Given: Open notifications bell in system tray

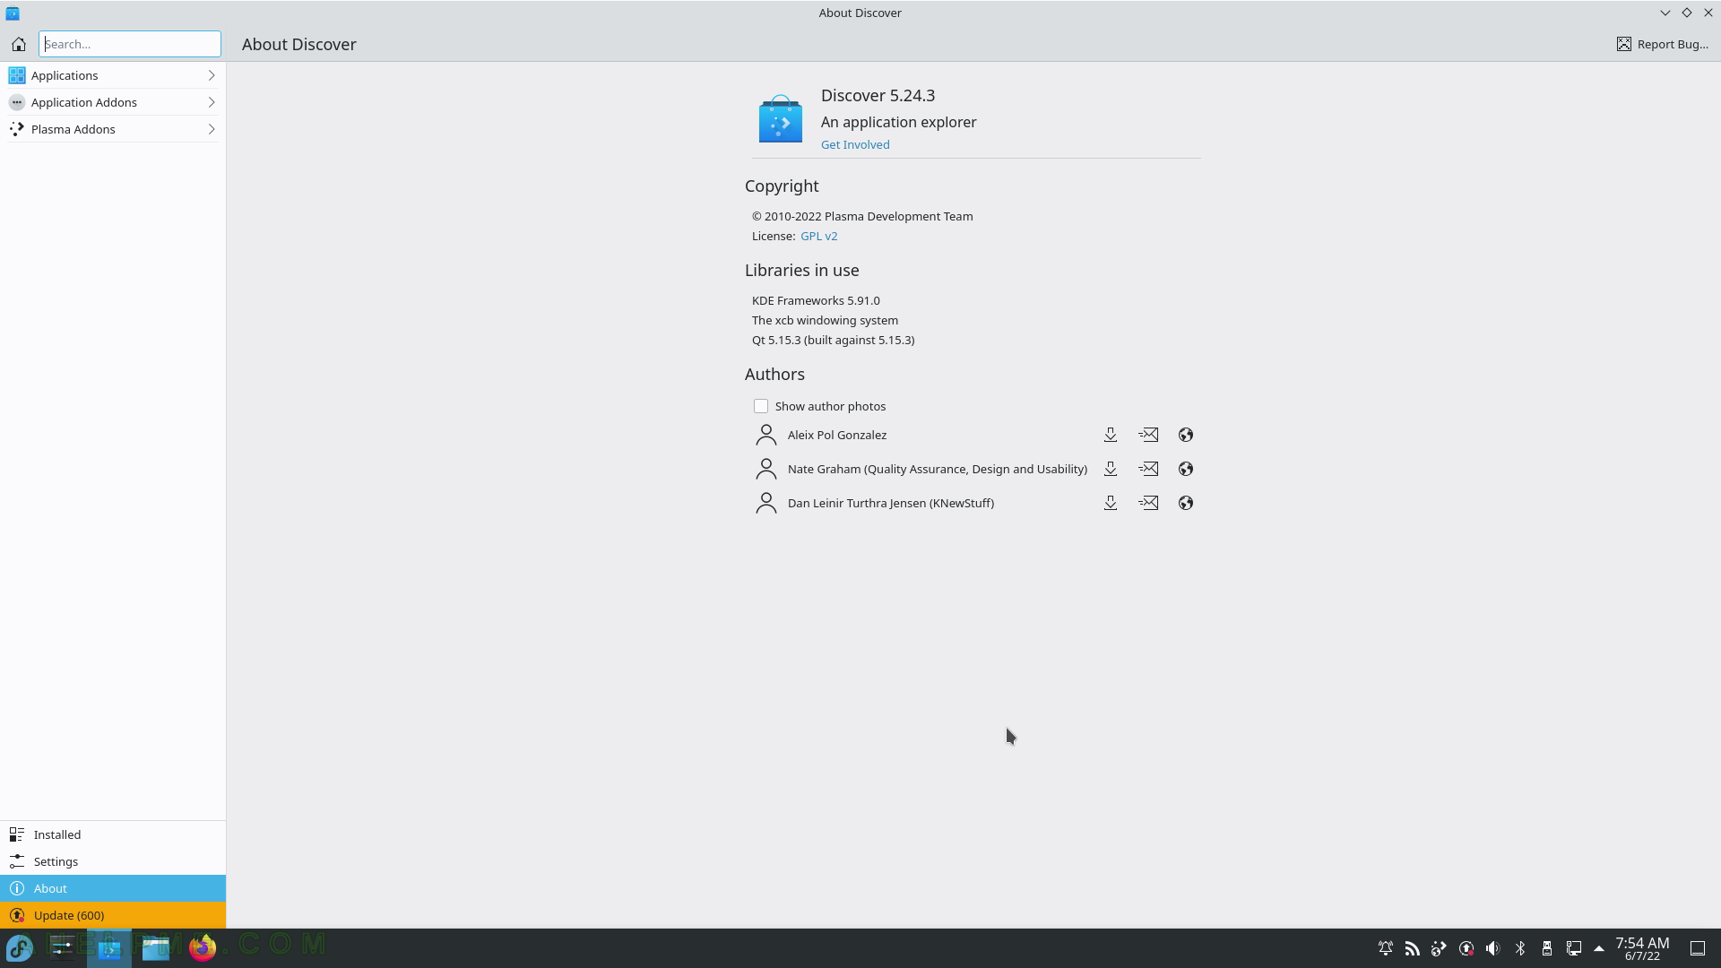Looking at the screenshot, I should (1386, 948).
